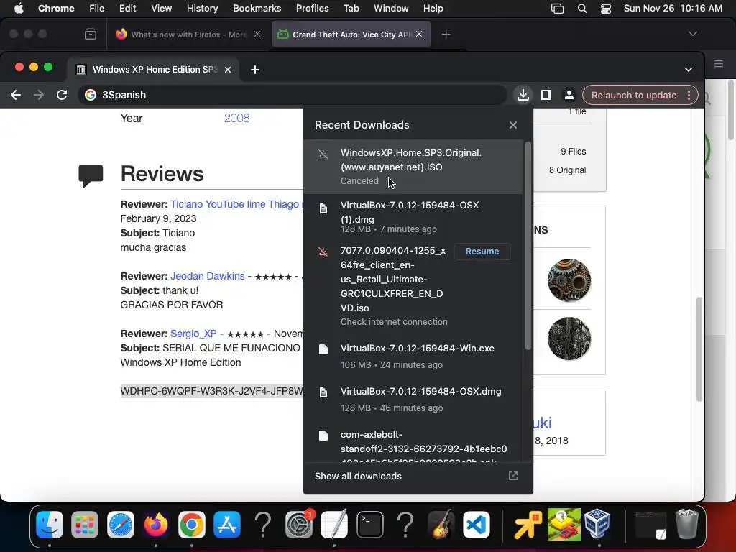Click the address bar showing 3Spanish
The height and width of the screenshot is (552, 736).
pyautogui.click(x=292, y=96)
